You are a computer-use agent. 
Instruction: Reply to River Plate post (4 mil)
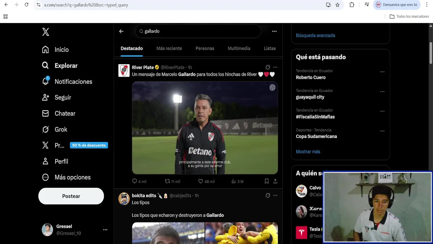(139, 181)
